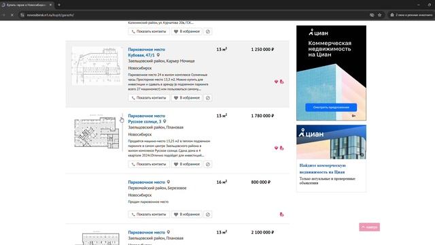Click the address bar URL
The width and height of the screenshot is (435, 245).
click(x=50, y=15)
